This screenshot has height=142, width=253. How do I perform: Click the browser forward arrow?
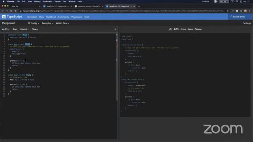7,11
